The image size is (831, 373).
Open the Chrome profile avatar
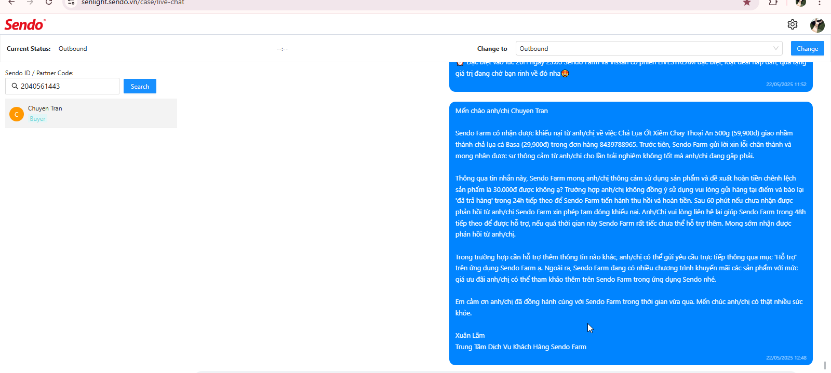pyautogui.click(x=801, y=3)
